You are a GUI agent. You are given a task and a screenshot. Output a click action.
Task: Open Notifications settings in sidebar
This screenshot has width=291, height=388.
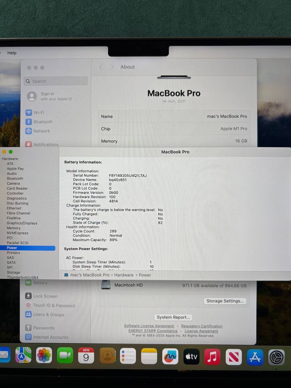click(42, 144)
